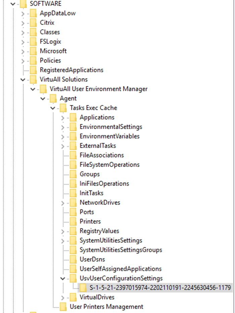Click the VirtuAll Solutions folder icon
The image size is (235, 313).
(x=33, y=79)
